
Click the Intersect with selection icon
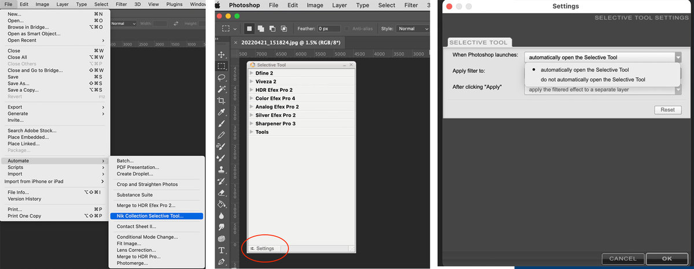click(x=283, y=28)
